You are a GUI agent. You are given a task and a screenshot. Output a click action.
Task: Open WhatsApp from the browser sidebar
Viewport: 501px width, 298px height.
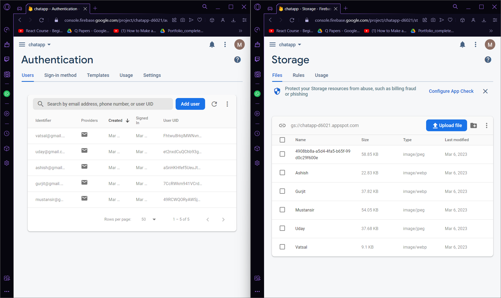tap(7, 94)
